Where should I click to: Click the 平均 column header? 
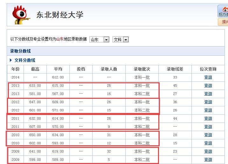pos(58,69)
